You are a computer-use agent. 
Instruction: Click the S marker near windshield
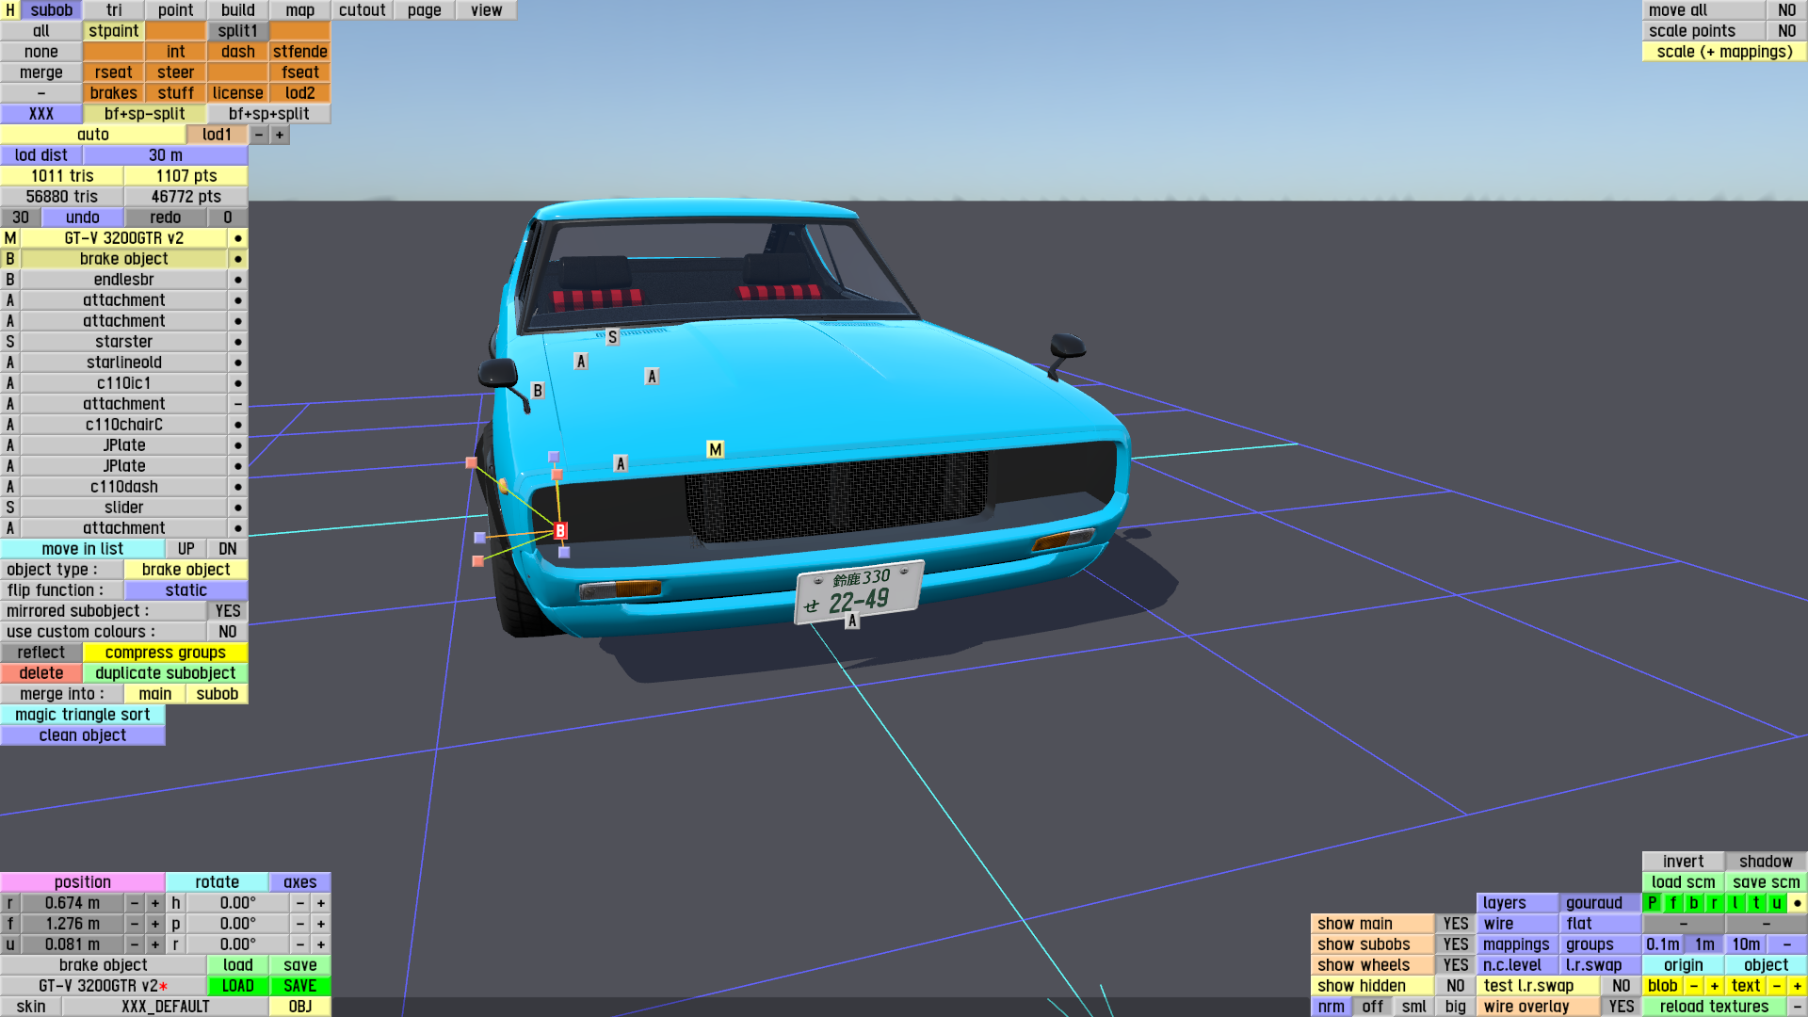click(612, 336)
